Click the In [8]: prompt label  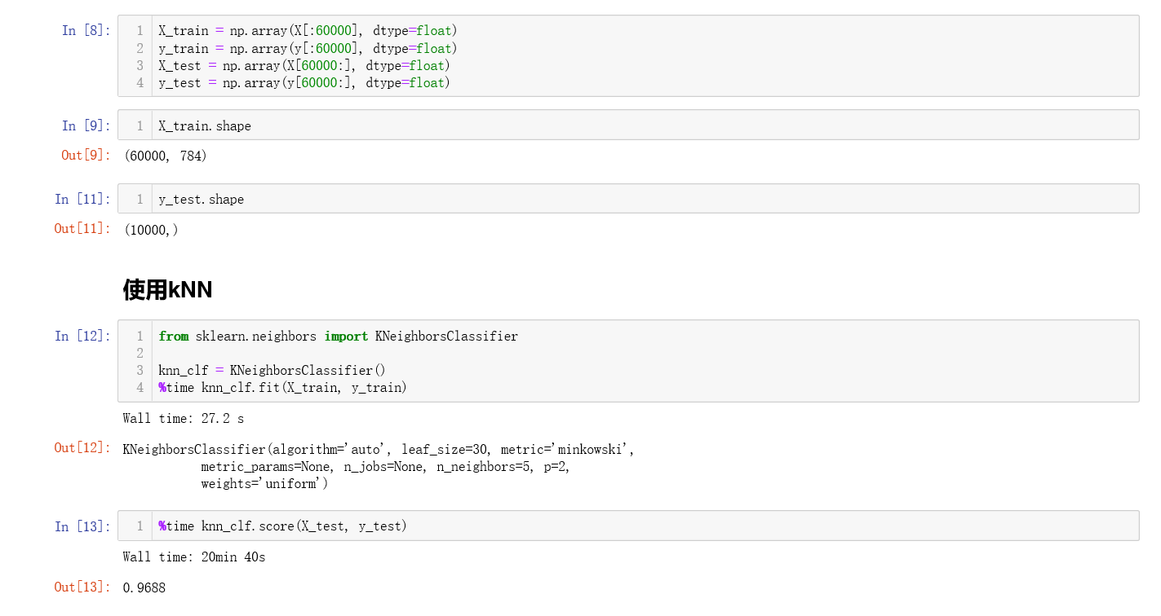(86, 31)
